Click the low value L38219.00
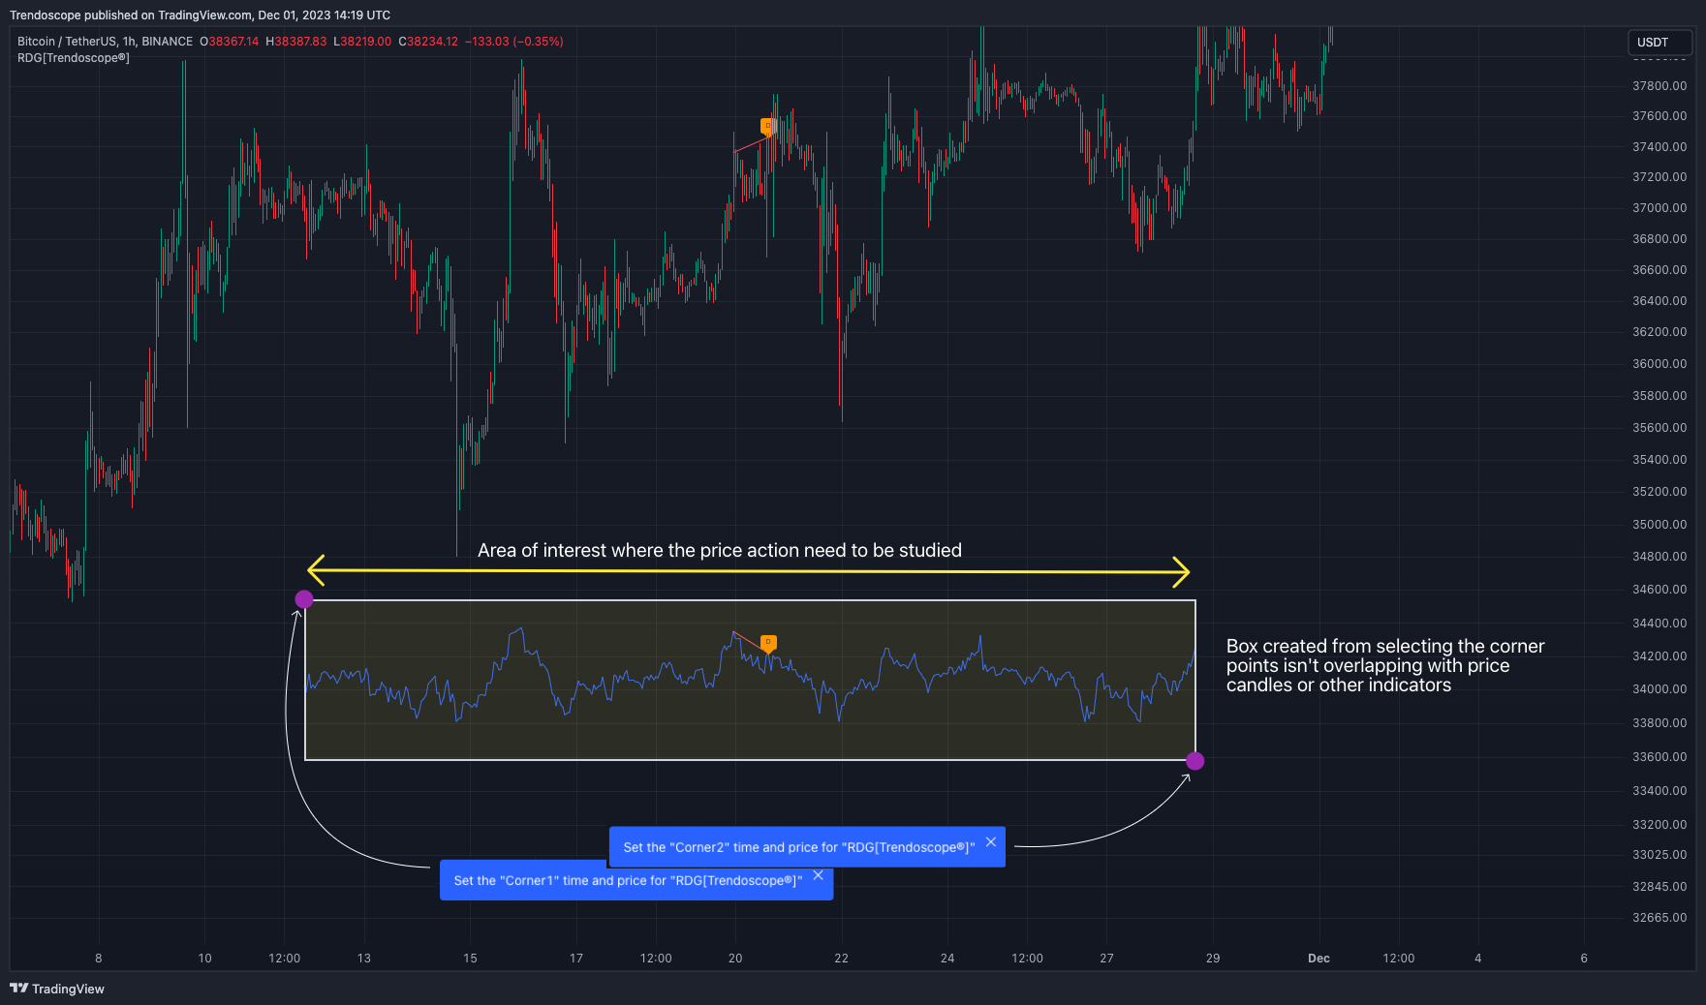The image size is (1706, 1005). click(x=362, y=42)
